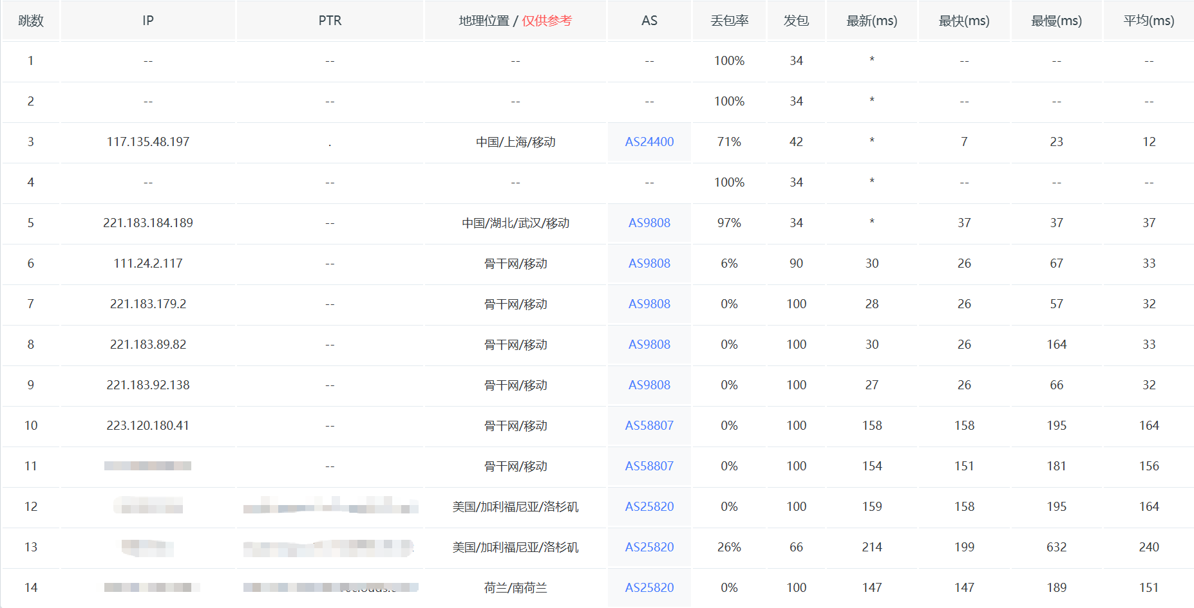Click the 丢包率 column header
This screenshot has width=1194, height=608.
729,21
